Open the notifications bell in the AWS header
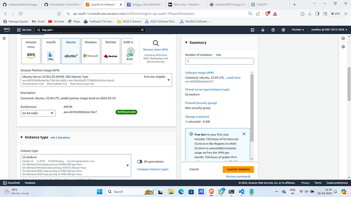Image resolution: width=351 pixels, height=197 pixels. tap(263, 30)
